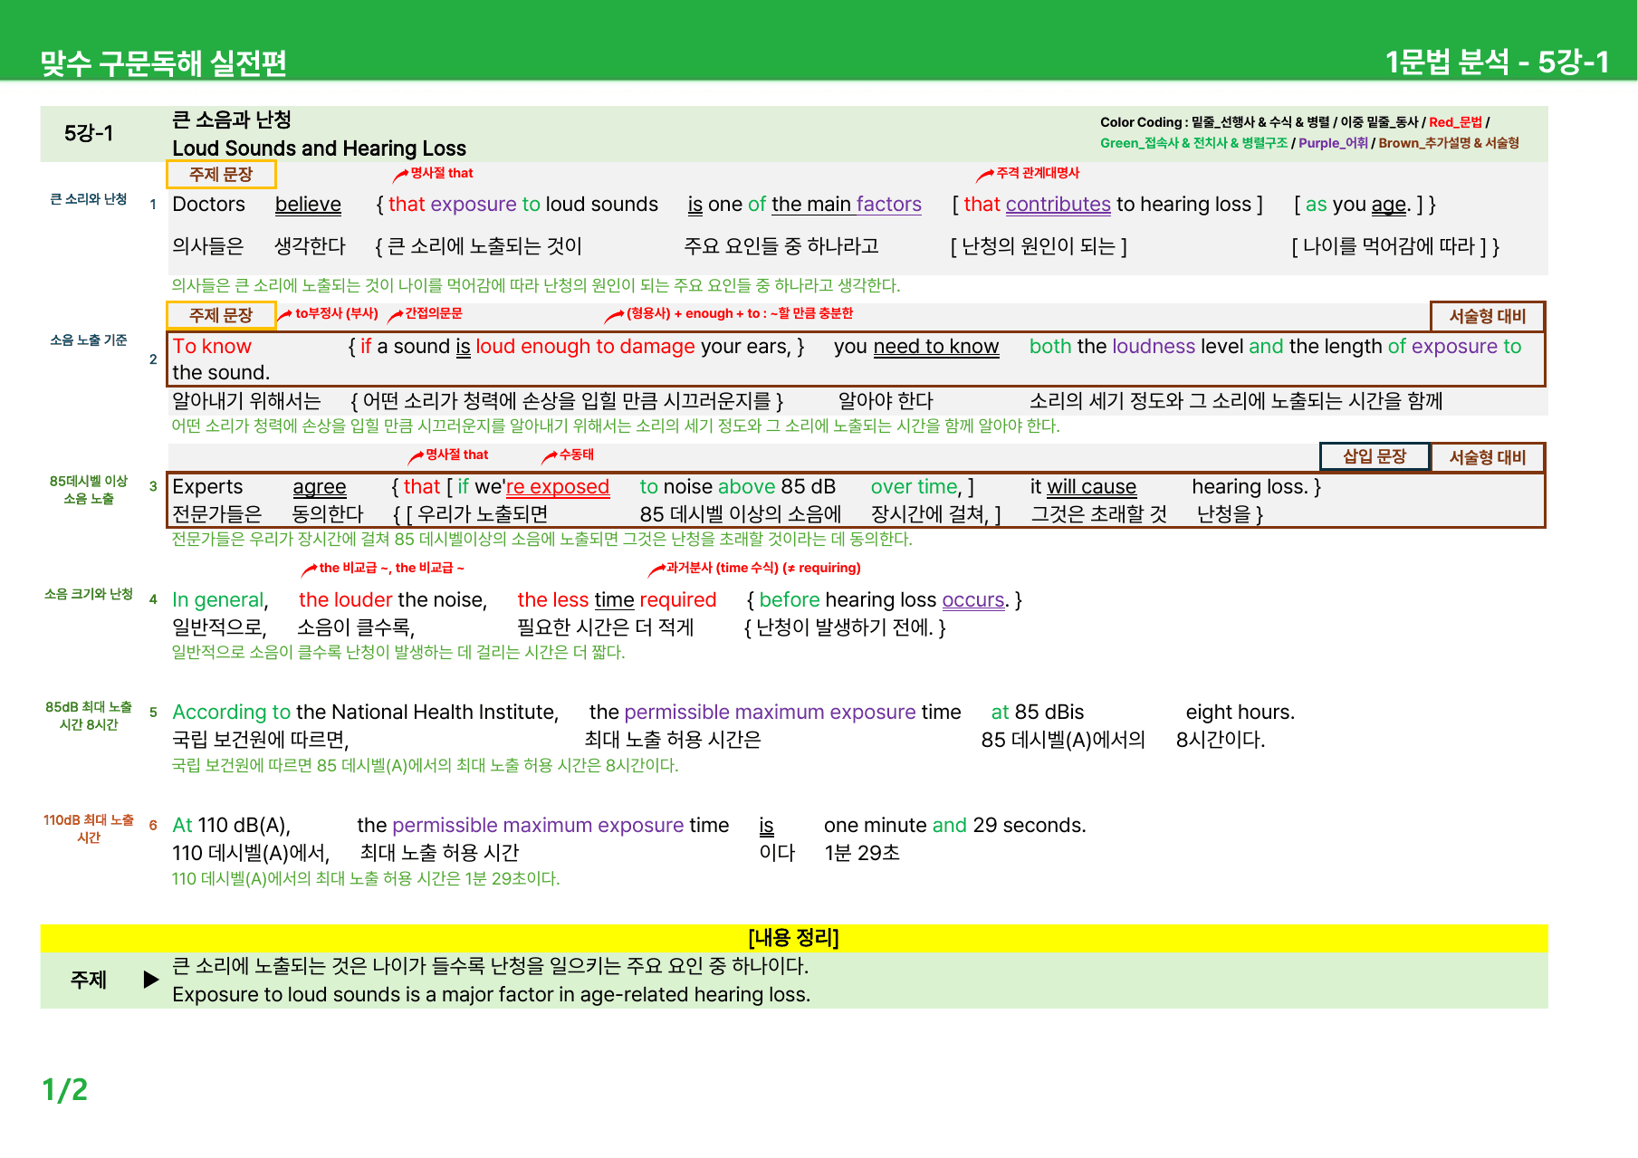Screen dimensions: 1638x1158
Task: Click the header title '맞수 구문독해 실전편'
Action: (164, 62)
